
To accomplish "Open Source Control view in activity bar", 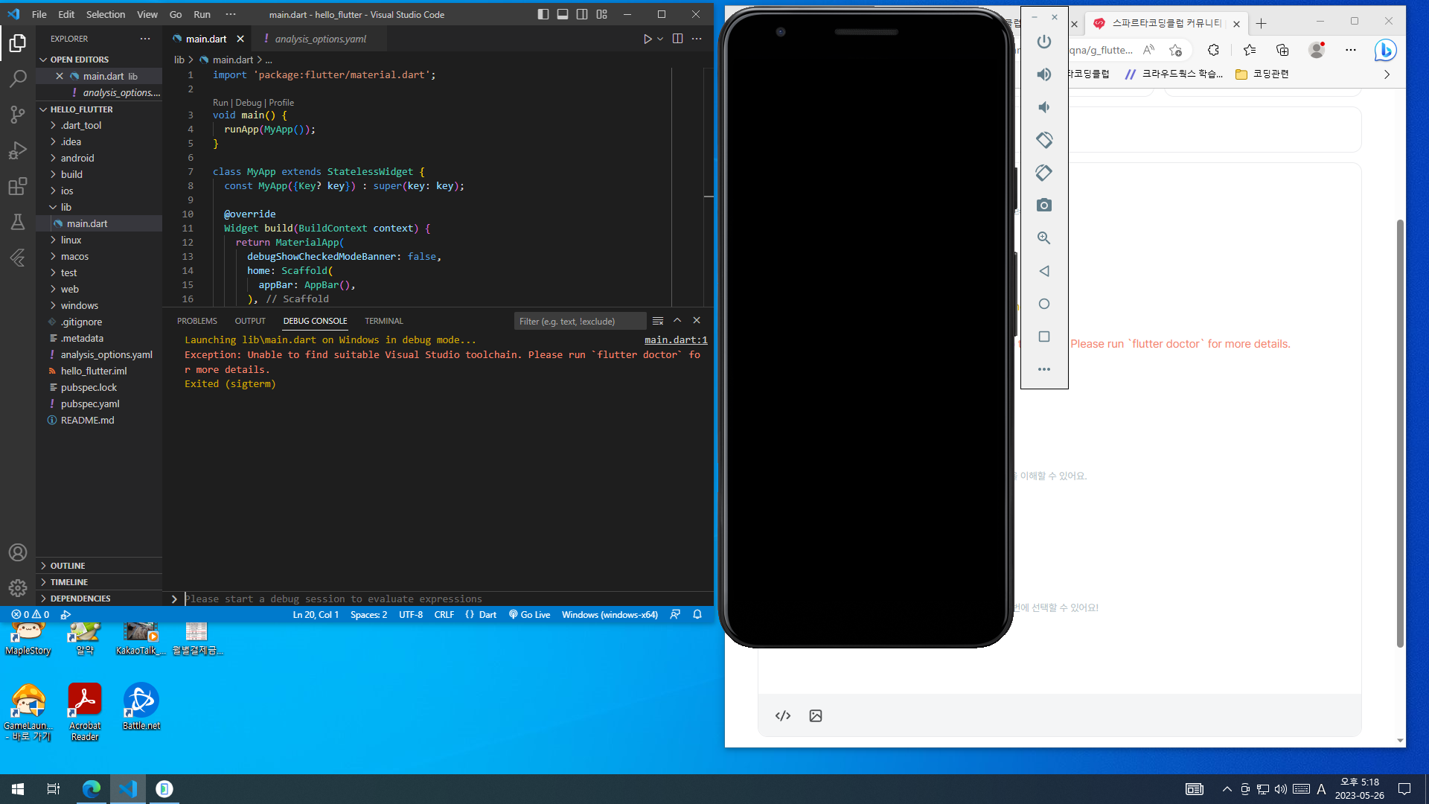I will (x=18, y=114).
